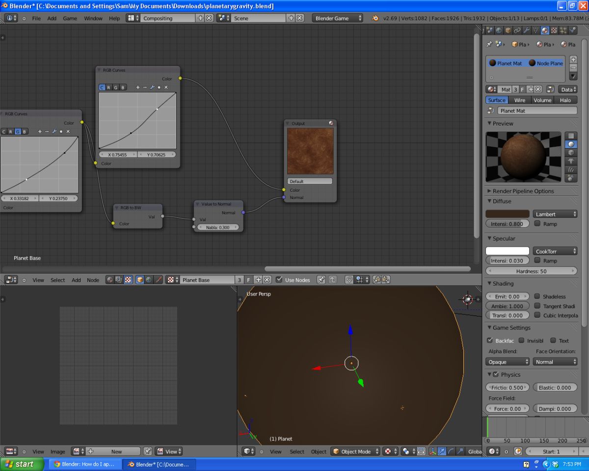Click the New image button
589x471 pixels.
tap(116, 451)
